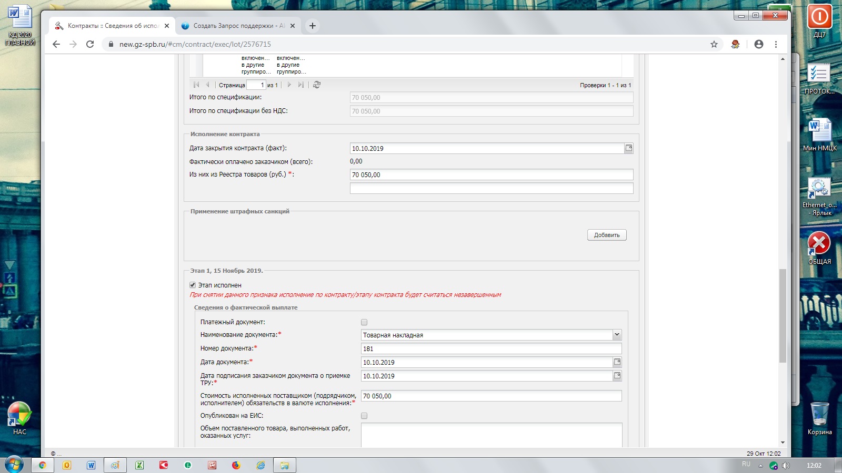Image resolution: width=842 pixels, height=473 pixels.
Task: Show hidden system tray icons
Action: [760, 466]
